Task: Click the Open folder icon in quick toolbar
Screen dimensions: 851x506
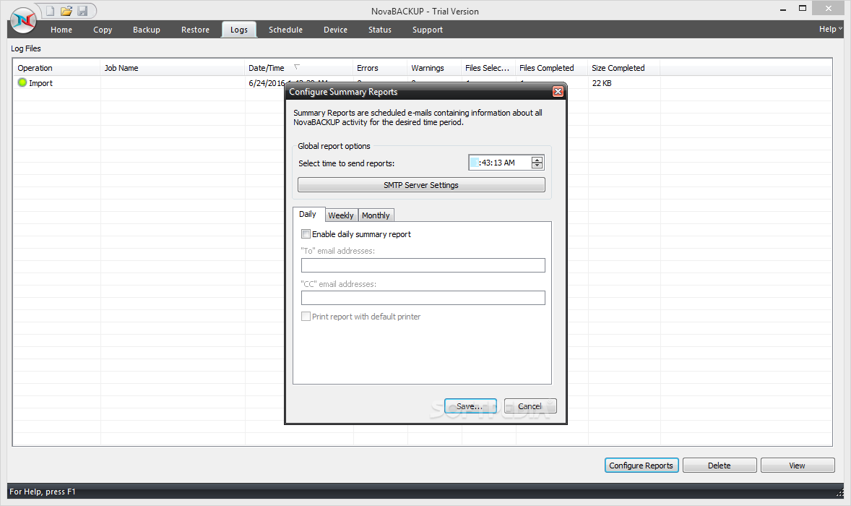Action: (66, 11)
